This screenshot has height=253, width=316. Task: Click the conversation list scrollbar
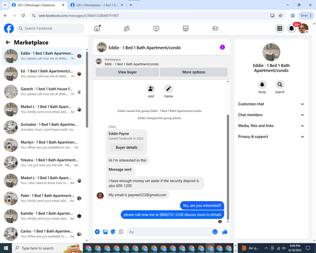click(x=87, y=90)
